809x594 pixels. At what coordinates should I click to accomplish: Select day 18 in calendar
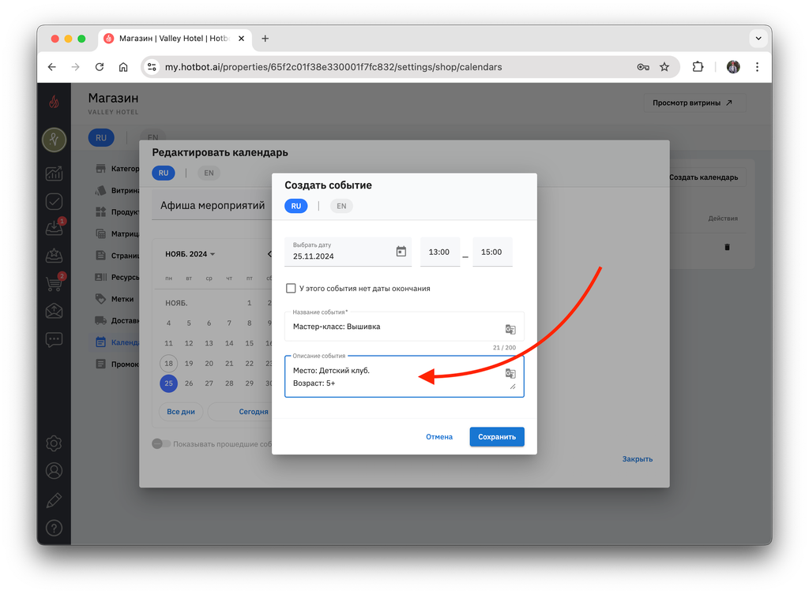pyautogui.click(x=169, y=363)
